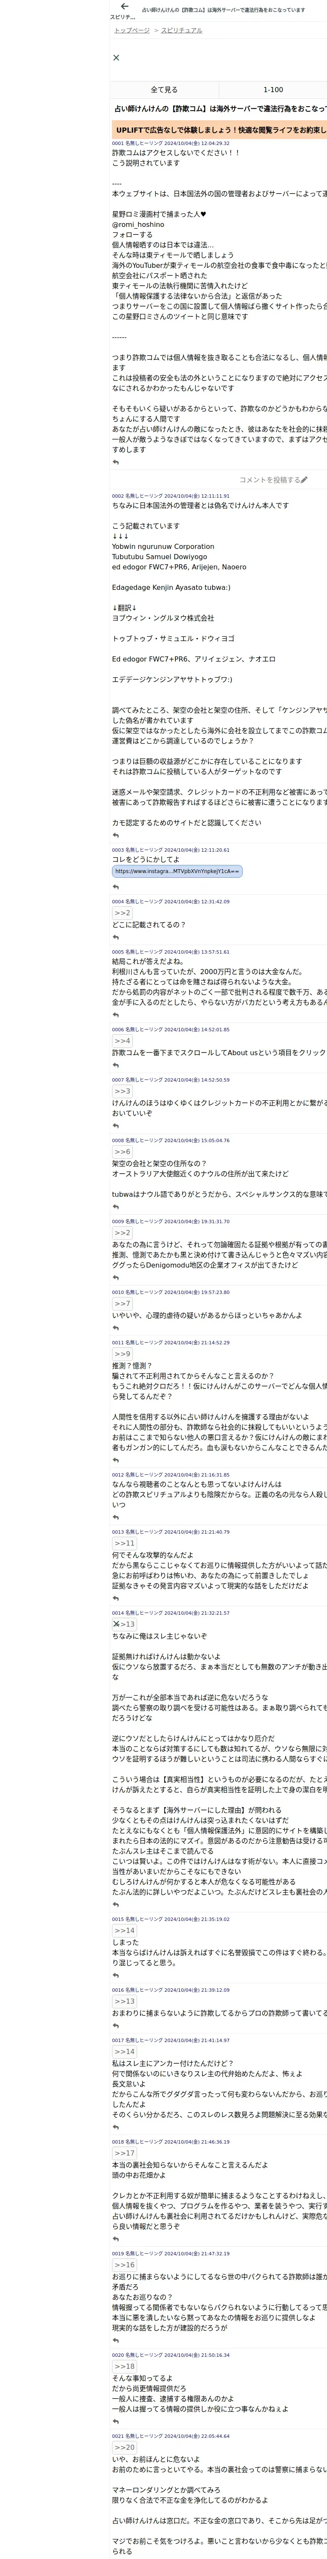Reply to post 0010 via arrow icon

click(116, 1328)
